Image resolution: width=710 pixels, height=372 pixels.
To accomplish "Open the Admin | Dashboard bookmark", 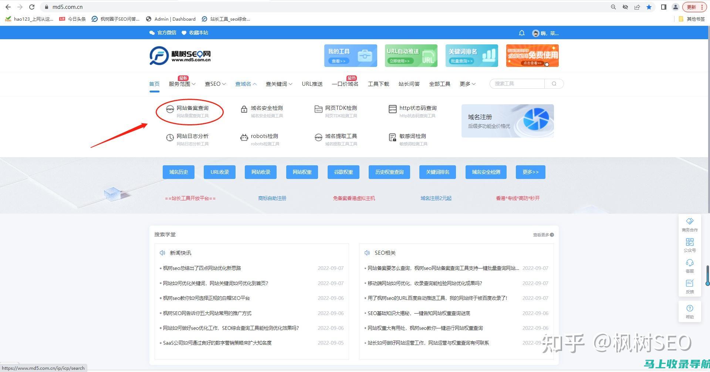I will (x=171, y=19).
